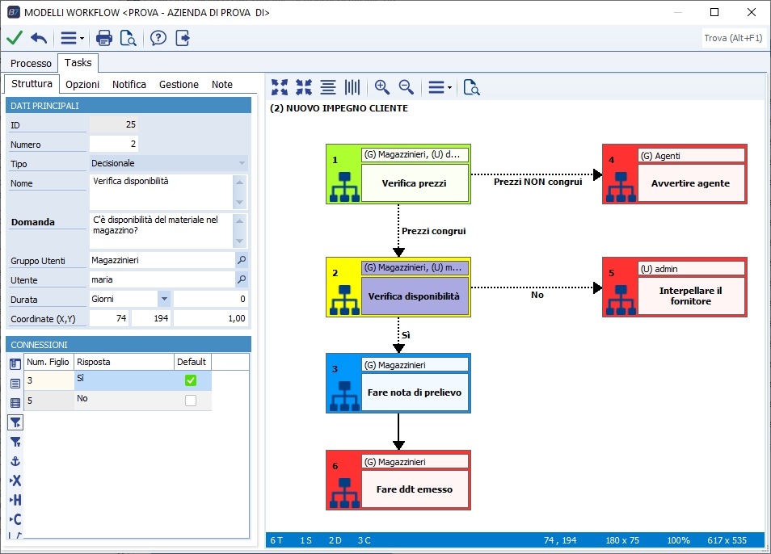
Task: Click the Gruppo Utenti search magnifier
Action: (x=242, y=260)
